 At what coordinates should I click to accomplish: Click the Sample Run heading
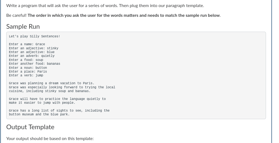(23, 27)
